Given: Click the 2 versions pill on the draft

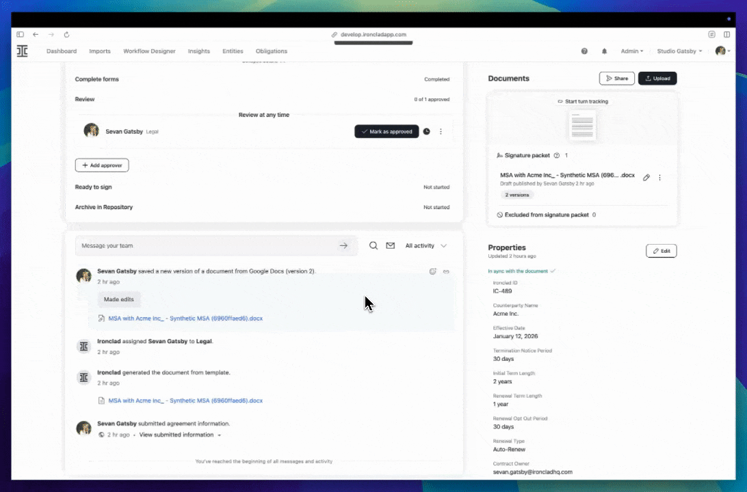Looking at the screenshot, I should [516, 195].
